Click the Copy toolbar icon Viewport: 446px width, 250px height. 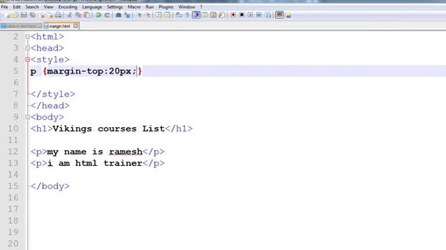pyautogui.click(x=78, y=15)
